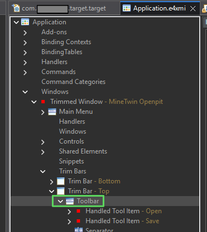
Task: Select Windows under Trimmed Window
Action: tap(73, 131)
